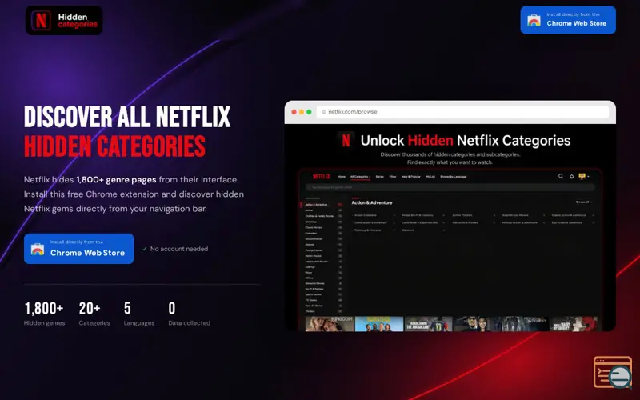Click N logo beside Unlock Hidden Netflix Categories

tap(346, 141)
